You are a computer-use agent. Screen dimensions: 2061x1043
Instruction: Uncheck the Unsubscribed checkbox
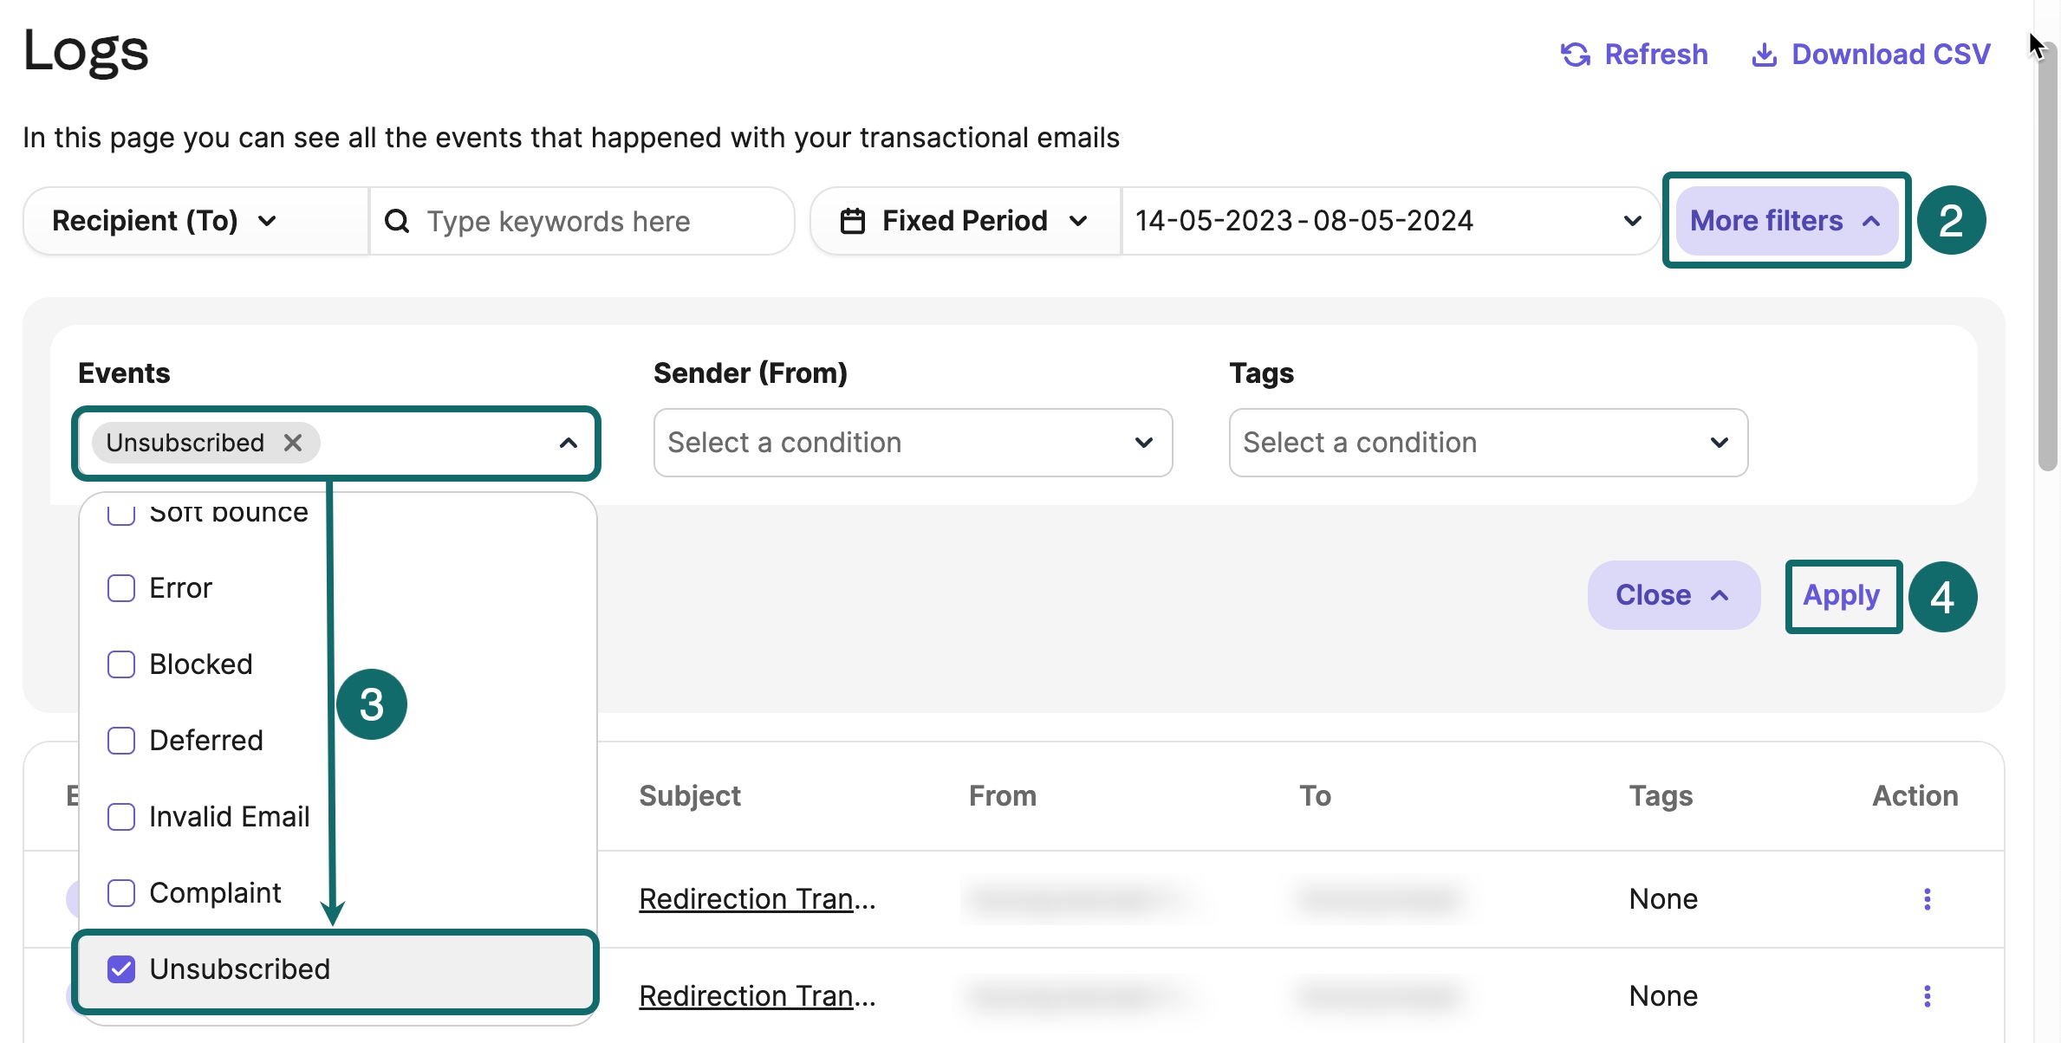pyautogui.click(x=121, y=969)
